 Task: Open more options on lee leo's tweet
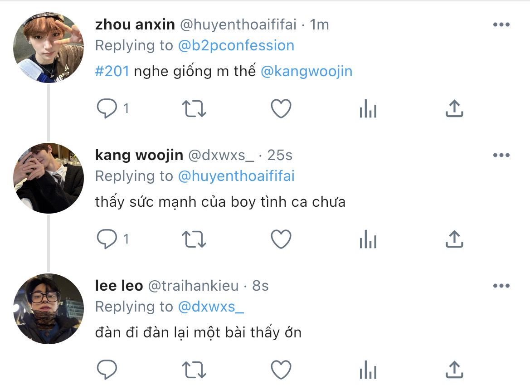pyautogui.click(x=501, y=286)
